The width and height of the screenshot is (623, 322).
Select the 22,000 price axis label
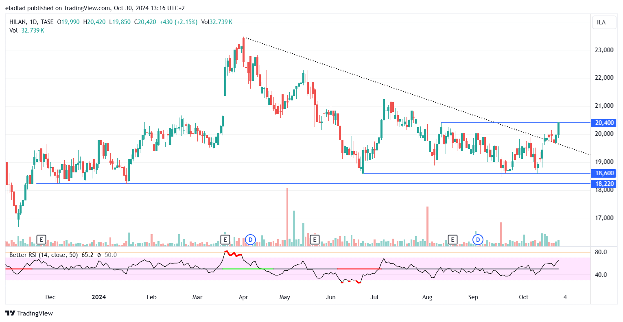(x=604, y=78)
